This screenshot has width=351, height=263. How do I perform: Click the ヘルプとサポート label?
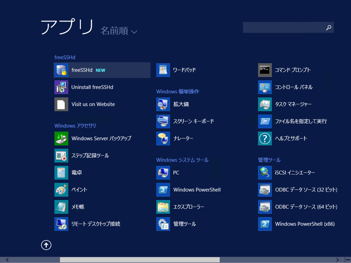pos(291,138)
